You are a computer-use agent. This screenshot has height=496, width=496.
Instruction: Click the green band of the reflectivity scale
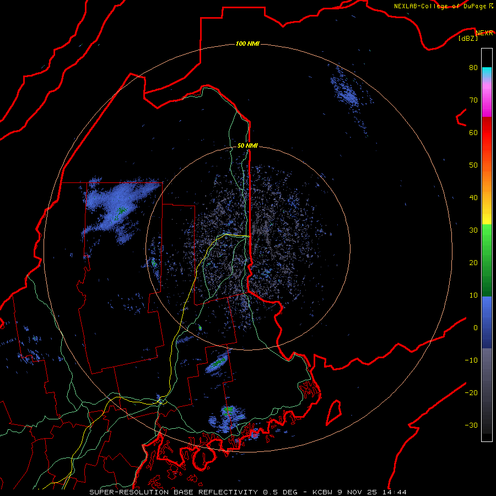pyautogui.click(x=487, y=260)
